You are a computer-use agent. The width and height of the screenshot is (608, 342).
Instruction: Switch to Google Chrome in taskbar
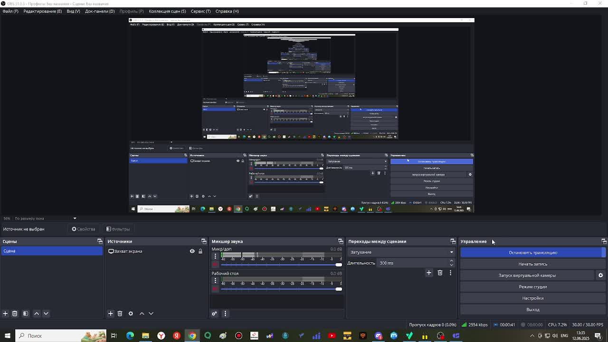pos(192,336)
